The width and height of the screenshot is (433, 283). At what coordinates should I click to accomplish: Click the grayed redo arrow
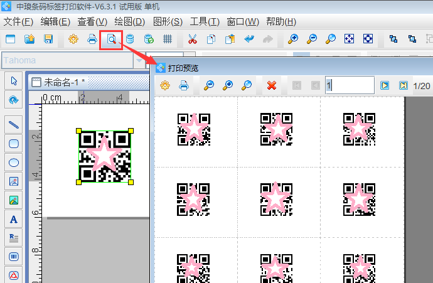coord(268,39)
